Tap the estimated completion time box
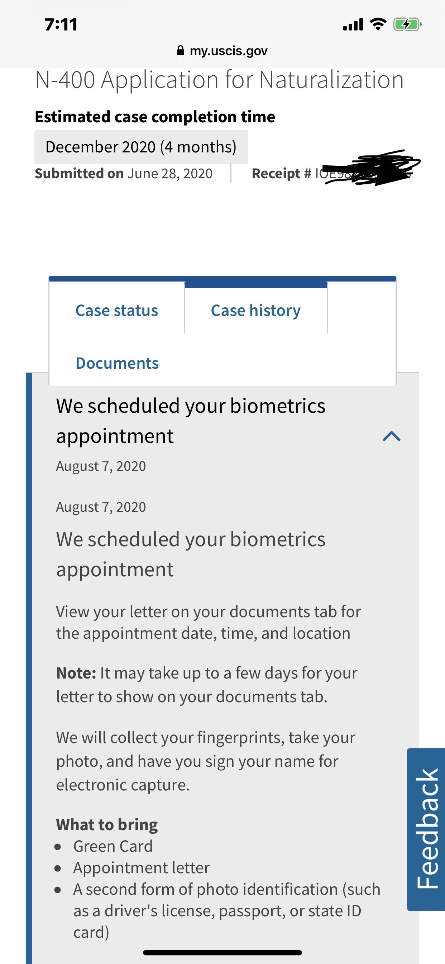The width and height of the screenshot is (445, 964). click(142, 147)
